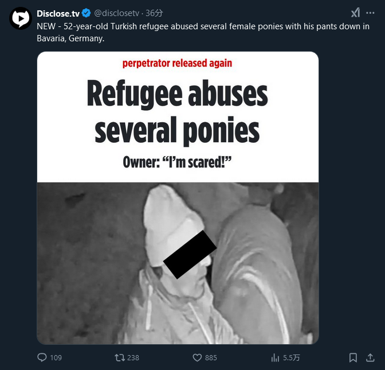Click the post text about Bavaria, Germany
This screenshot has width=385, height=370.
(x=203, y=32)
